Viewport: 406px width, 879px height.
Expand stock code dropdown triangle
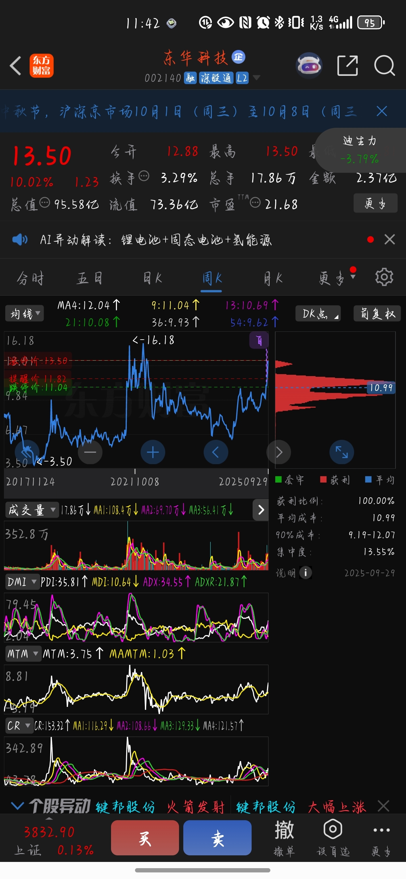tap(256, 78)
